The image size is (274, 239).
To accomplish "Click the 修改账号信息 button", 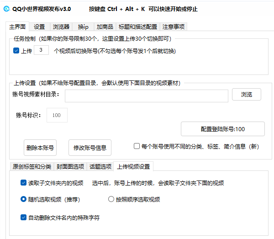I will 90,148.
